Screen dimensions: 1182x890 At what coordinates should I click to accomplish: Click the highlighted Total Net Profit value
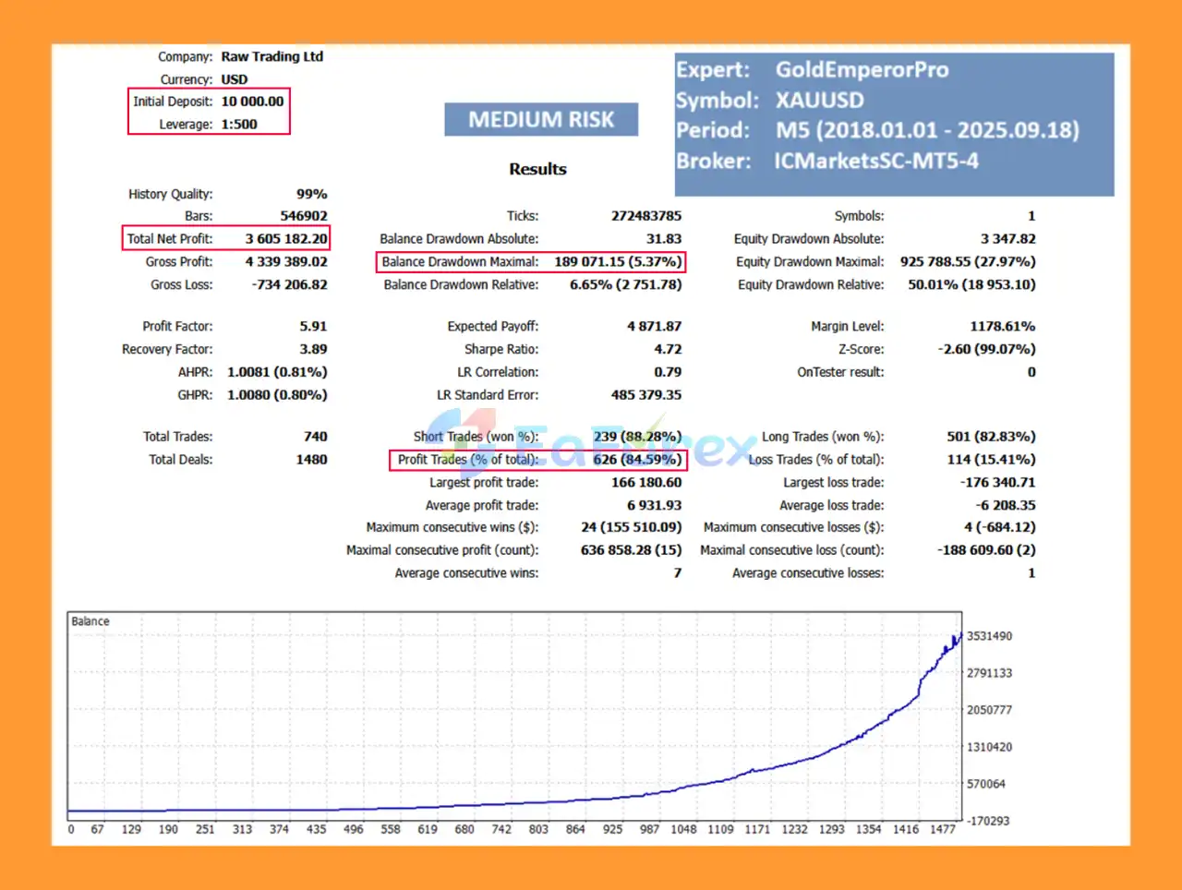(285, 239)
